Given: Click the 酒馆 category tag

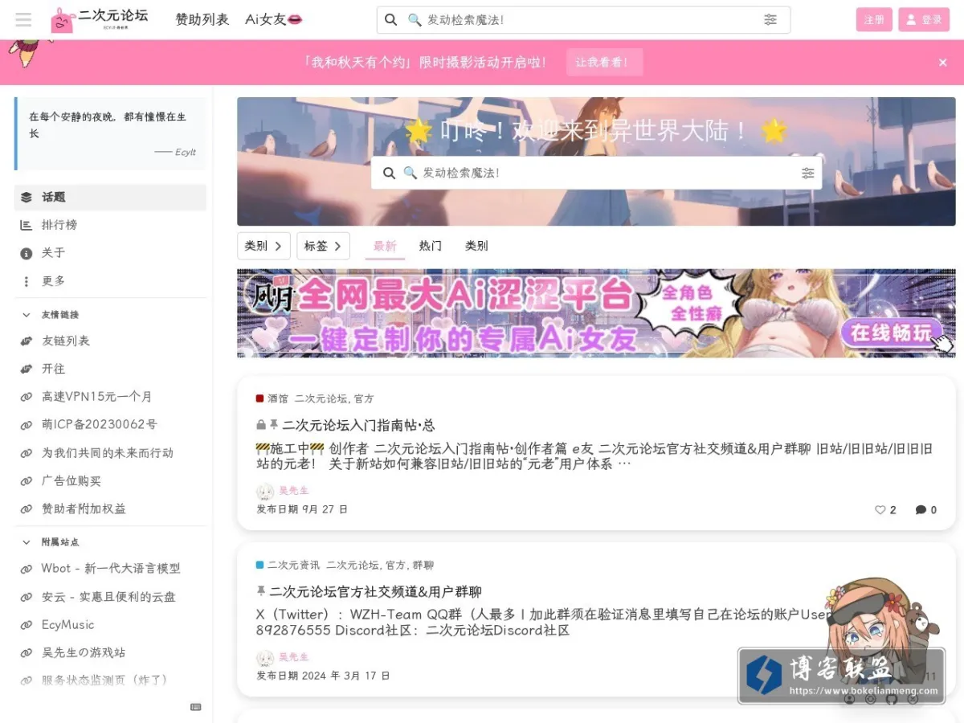Looking at the screenshot, I should (272, 398).
